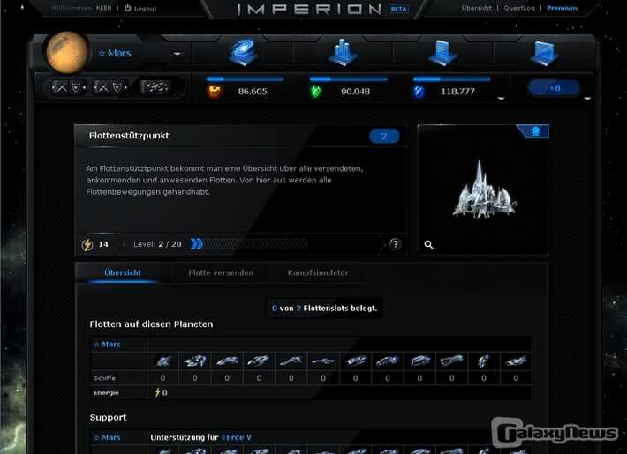Click the Energie row label
Image resolution: width=627 pixels, height=454 pixels.
pyautogui.click(x=106, y=393)
